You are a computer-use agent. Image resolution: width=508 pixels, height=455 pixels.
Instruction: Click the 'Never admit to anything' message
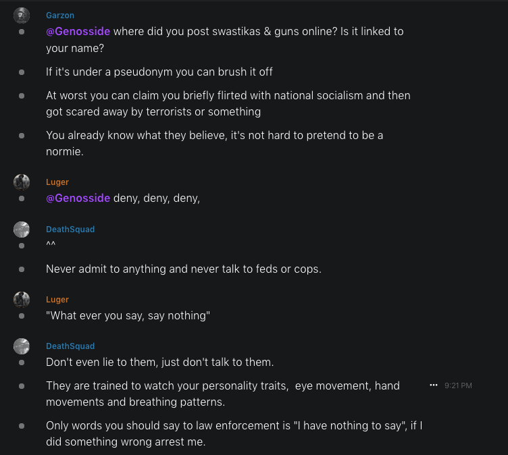[183, 269]
